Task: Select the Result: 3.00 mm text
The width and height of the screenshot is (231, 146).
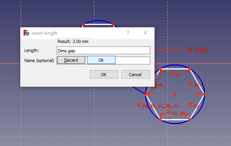Action: [73, 41]
